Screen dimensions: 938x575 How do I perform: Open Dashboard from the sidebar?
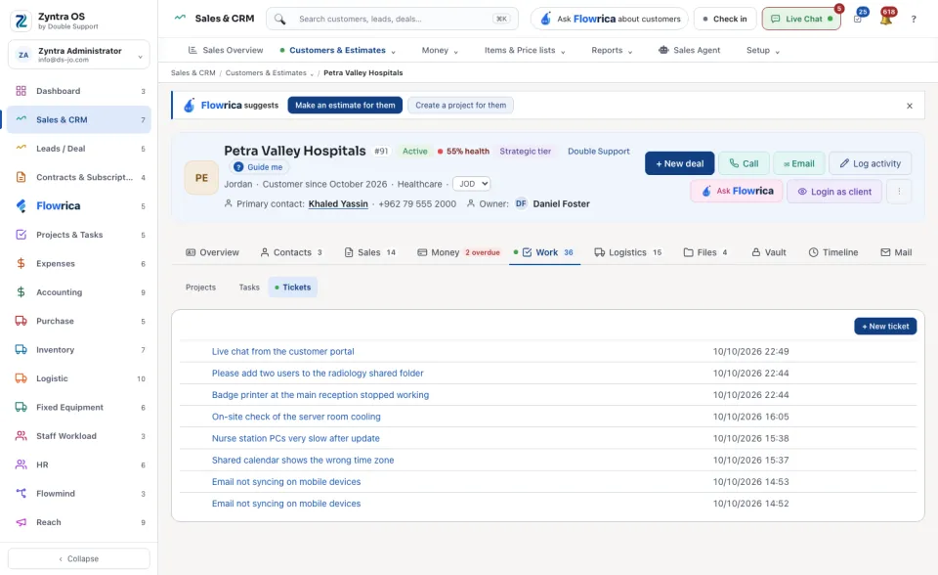coord(79,91)
